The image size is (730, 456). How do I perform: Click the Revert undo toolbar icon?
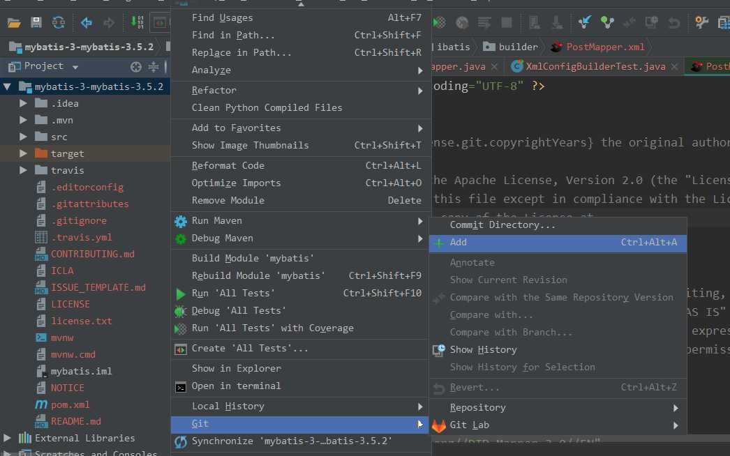pos(673,22)
